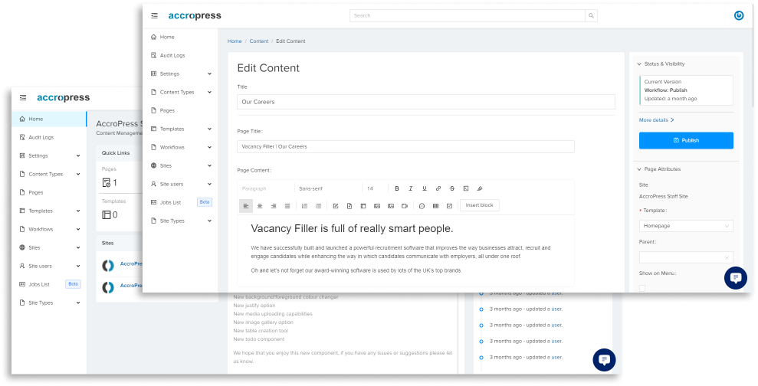Screen dimensions: 758x386
Task: Click the layout block icon after file icon
Action: (x=363, y=206)
